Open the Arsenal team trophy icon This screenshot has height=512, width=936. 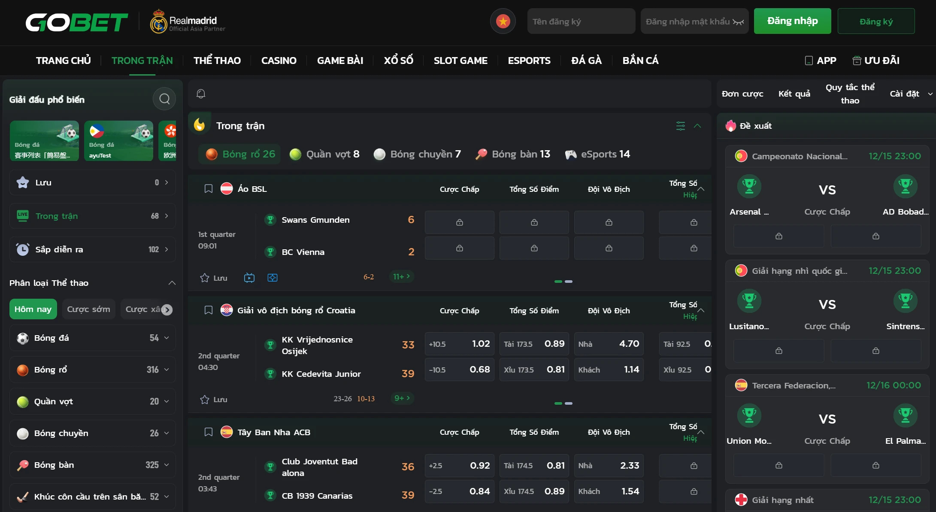point(749,186)
